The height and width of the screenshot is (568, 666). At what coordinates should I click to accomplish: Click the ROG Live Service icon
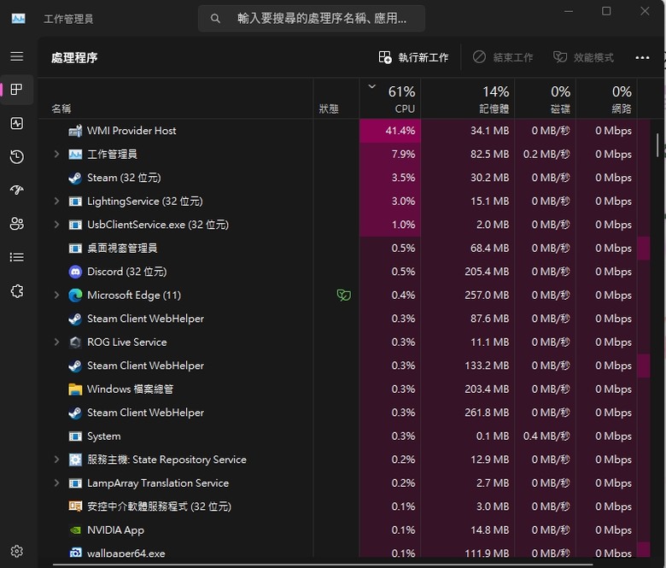click(x=75, y=342)
